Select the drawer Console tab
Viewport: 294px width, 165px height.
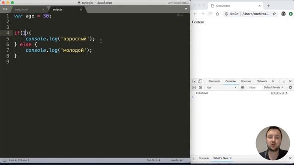[x=204, y=158]
